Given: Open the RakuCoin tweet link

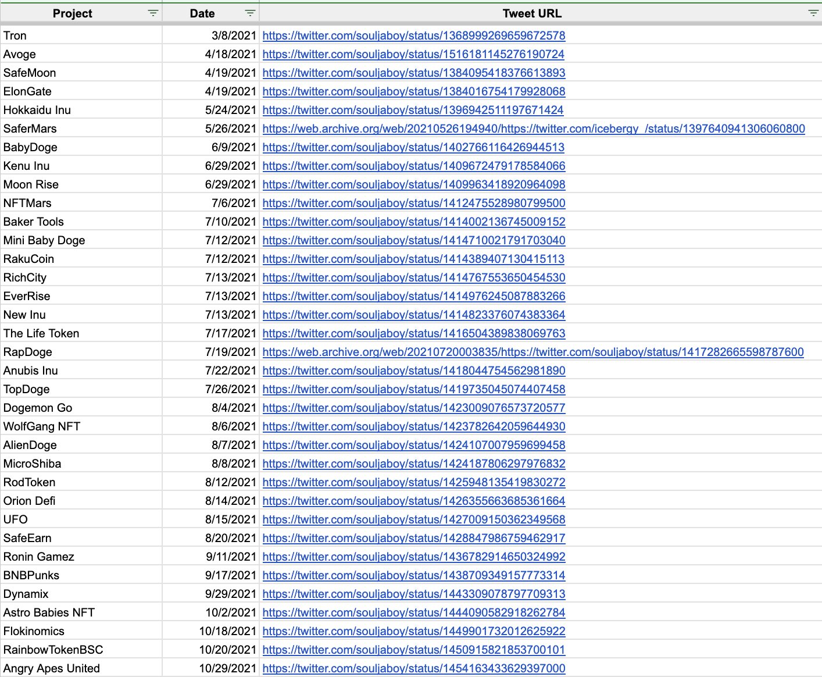Looking at the screenshot, I should click(x=413, y=259).
